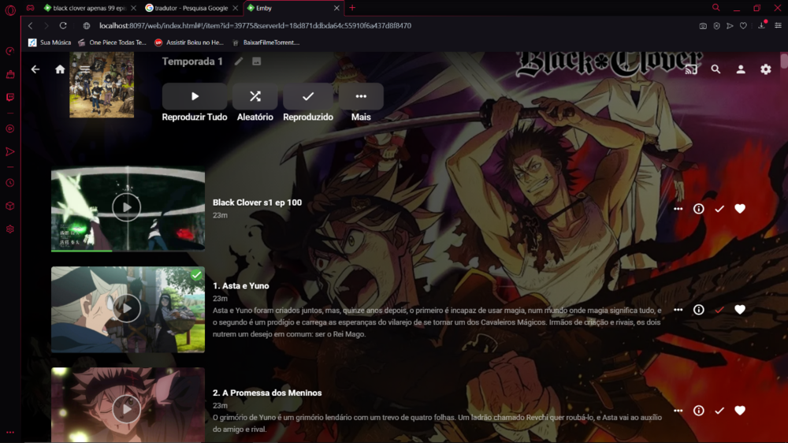Open History clock in the Opera sidebar
Image resolution: width=788 pixels, height=443 pixels.
pos(10,183)
